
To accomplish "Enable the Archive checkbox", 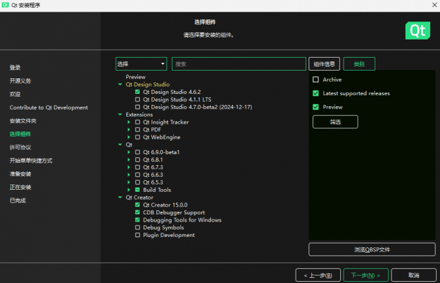I will pos(316,80).
